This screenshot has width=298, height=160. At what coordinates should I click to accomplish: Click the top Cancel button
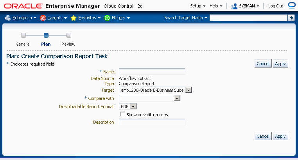point(263,64)
